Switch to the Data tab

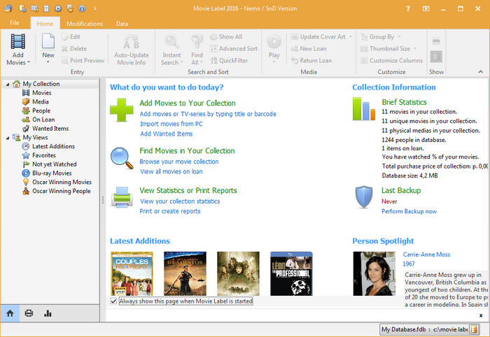tap(122, 24)
